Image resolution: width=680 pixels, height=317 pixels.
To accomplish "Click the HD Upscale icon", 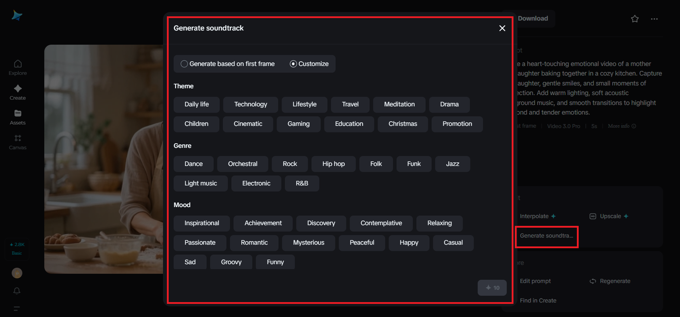I will 593,216.
